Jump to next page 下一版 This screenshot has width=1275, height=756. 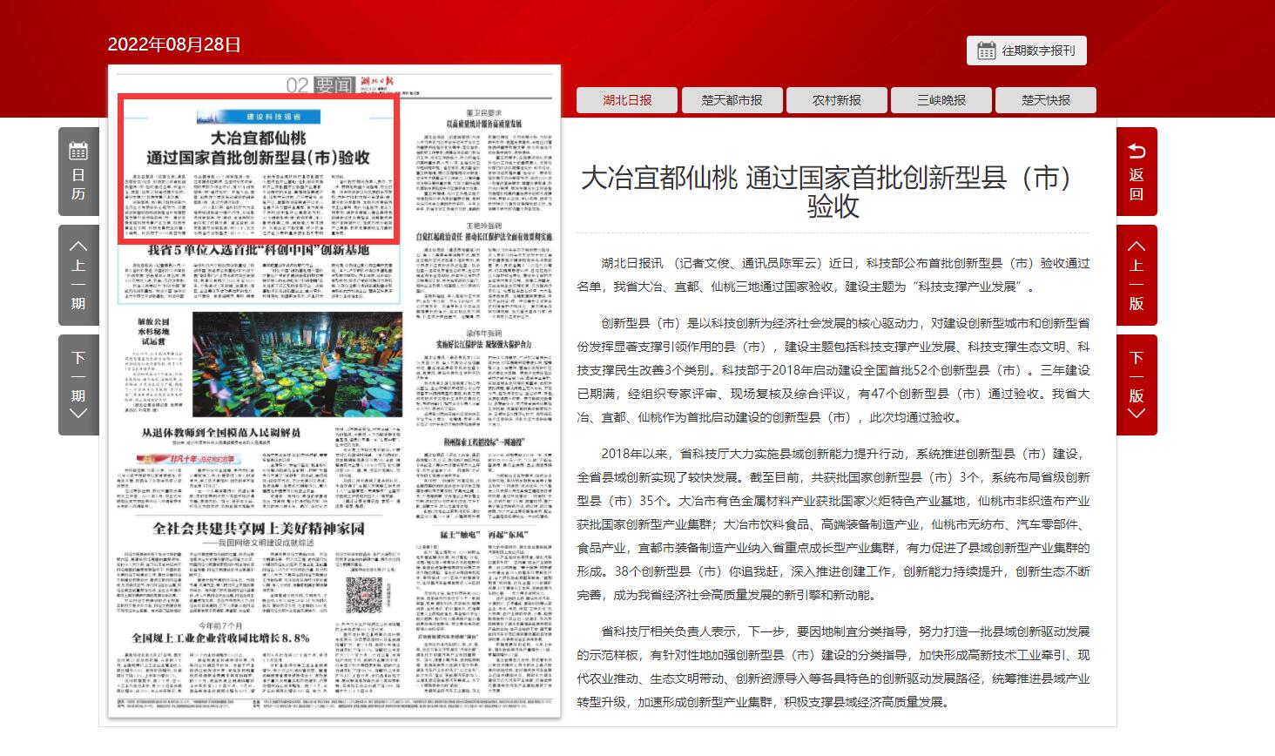pos(1137,385)
